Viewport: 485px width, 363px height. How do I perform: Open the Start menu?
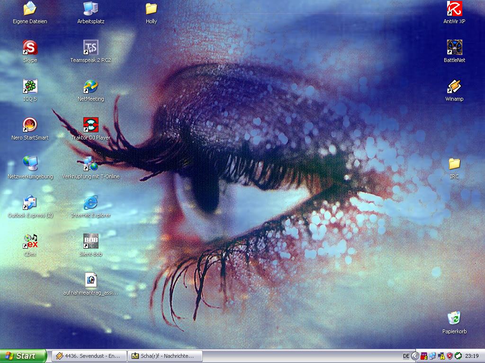pyautogui.click(x=23, y=356)
